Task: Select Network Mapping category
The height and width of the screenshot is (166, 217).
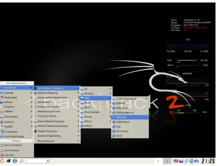Action: [x=57, y=93]
